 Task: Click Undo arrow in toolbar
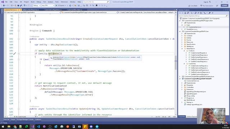(24, 6)
